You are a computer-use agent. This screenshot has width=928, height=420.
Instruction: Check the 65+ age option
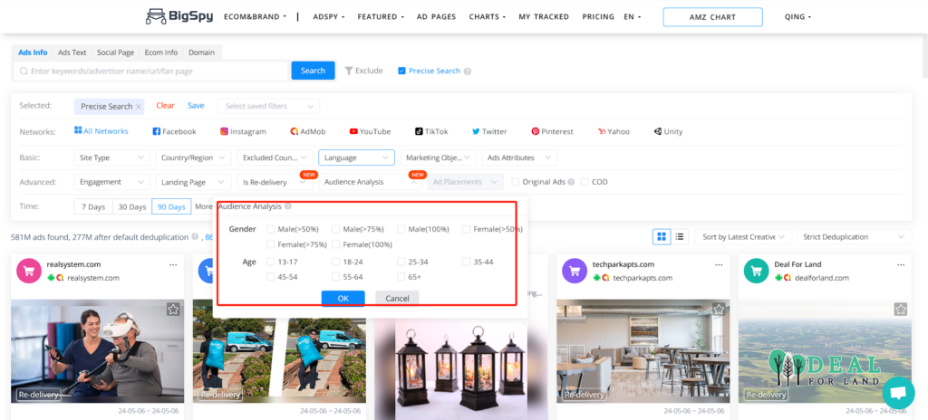coord(401,277)
